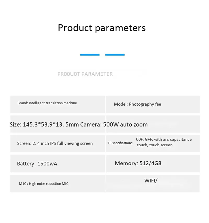Select the Battery 1500wA cell
Screen dimensions: 209x223
[x=58, y=164]
